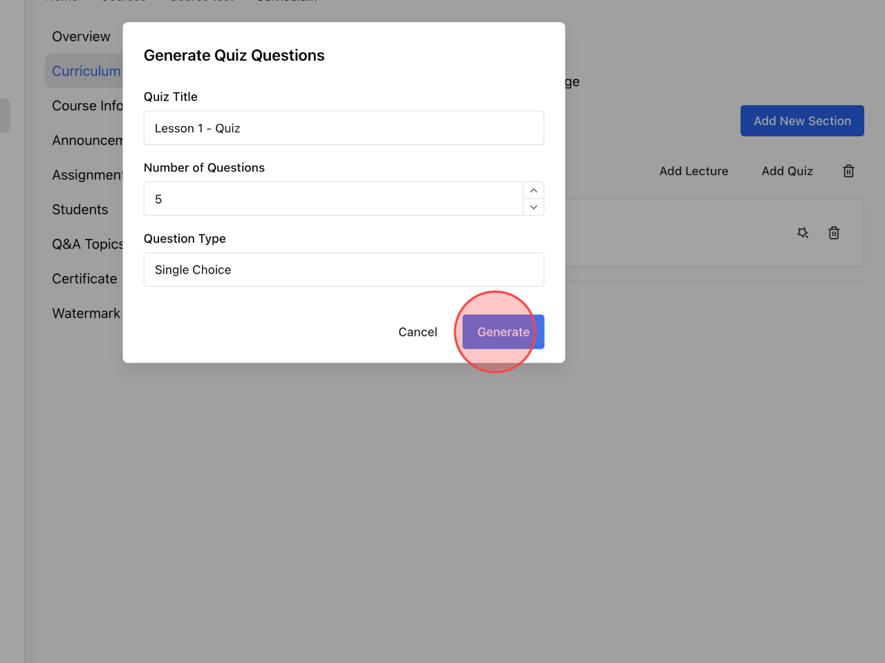
Task: Delete the lesson using its row trash icon
Action: tap(834, 233)
